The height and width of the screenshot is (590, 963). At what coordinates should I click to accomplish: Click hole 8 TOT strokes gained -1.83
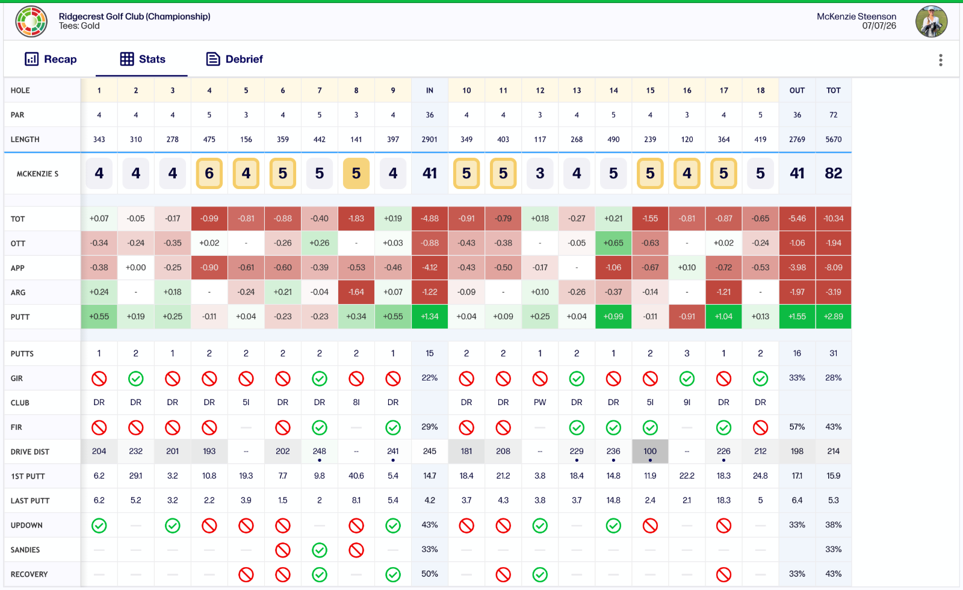(356, 219)
